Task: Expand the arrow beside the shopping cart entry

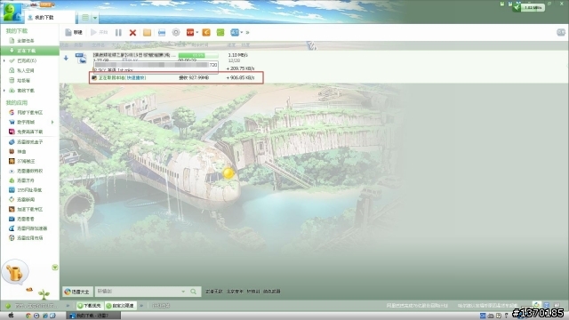Action: 52,123
